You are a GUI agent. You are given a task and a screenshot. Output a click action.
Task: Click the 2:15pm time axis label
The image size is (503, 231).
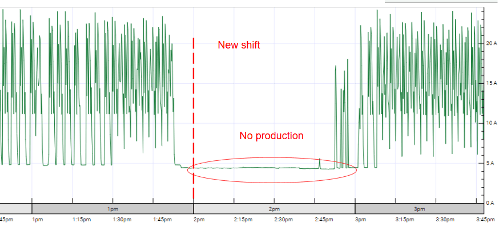click(x=243, y=220)
